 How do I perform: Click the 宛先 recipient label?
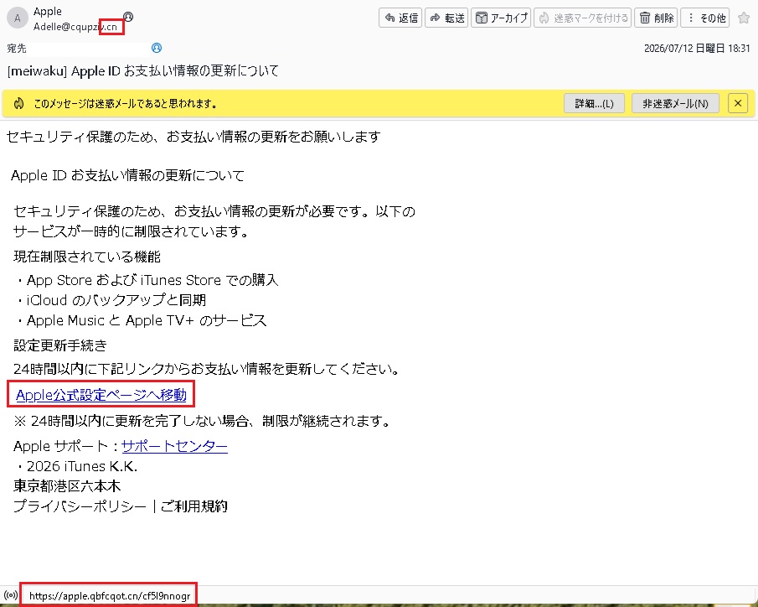pos(17,49)
